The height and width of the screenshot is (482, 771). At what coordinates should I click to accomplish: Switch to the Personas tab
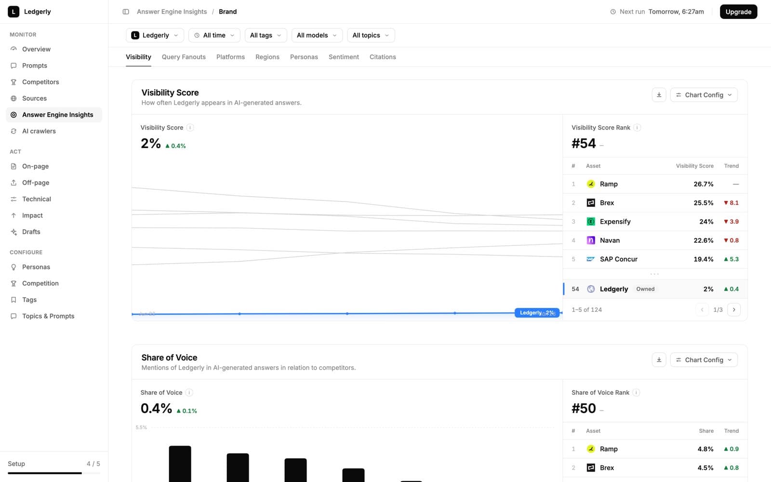(x=304, y=57)
